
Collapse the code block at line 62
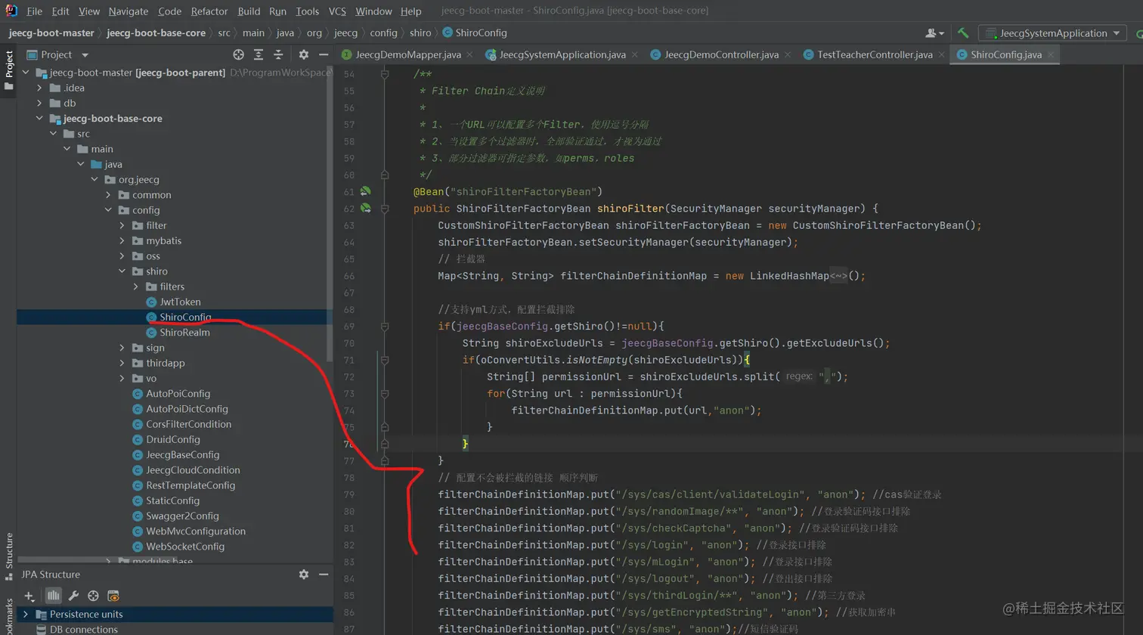coord(385,209)
